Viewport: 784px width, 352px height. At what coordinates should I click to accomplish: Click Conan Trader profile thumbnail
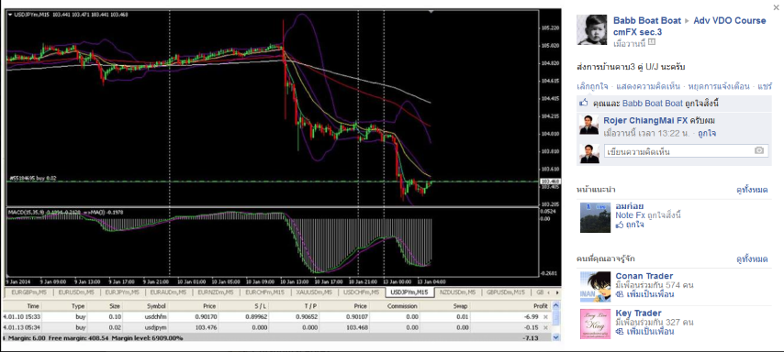click(595, 287)
